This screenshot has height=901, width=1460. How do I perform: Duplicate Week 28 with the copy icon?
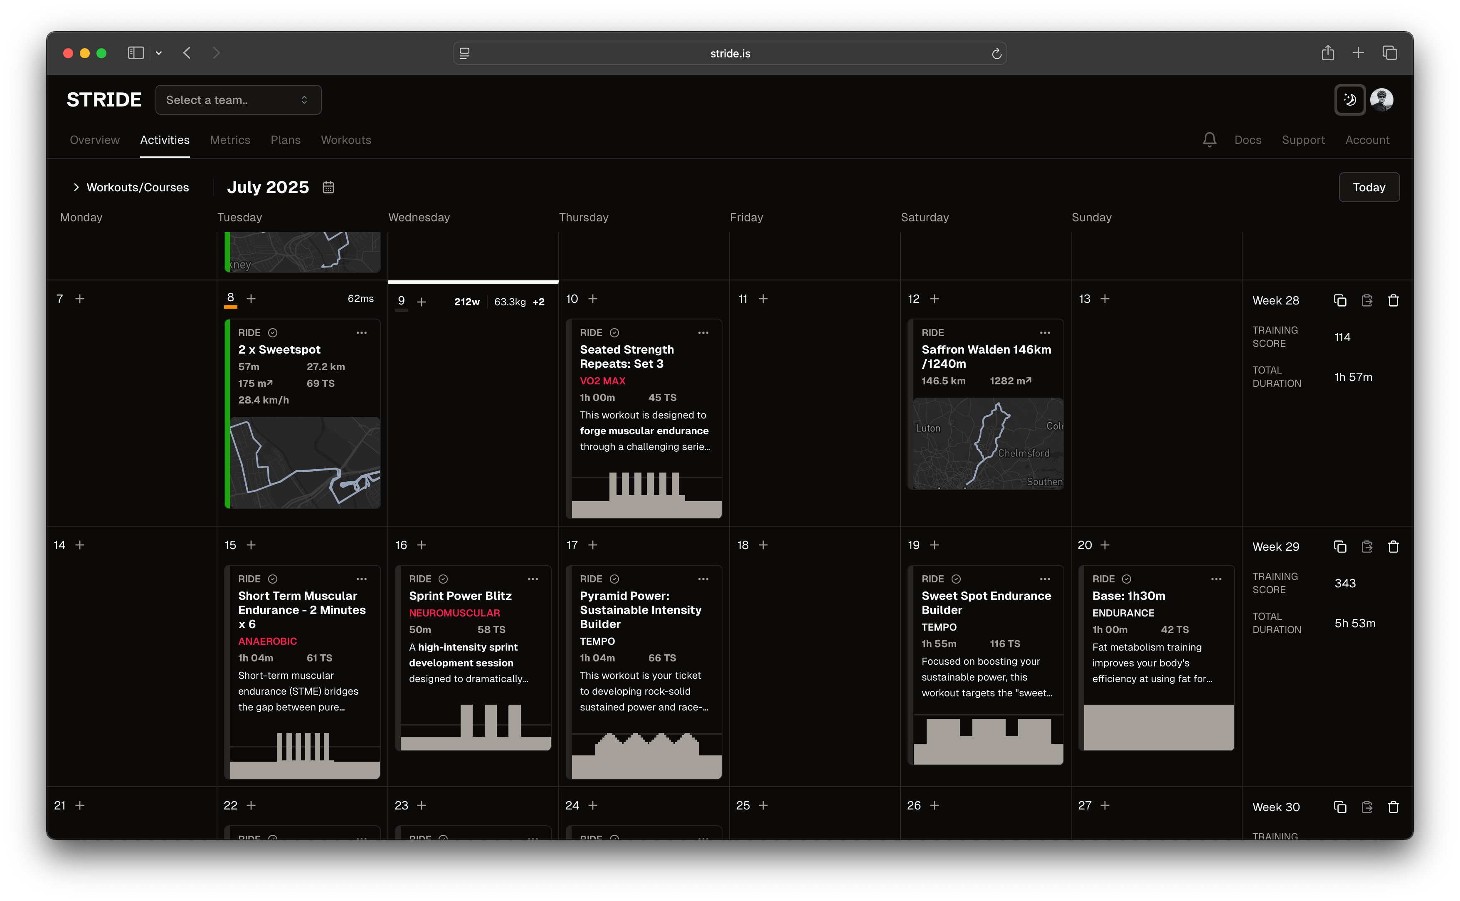1340,300
